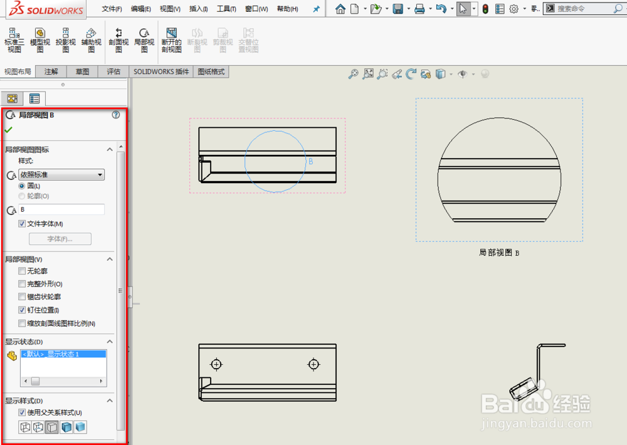Click the detail label text field showing B
The image size is (627, 445).
pyautogui.click(x=60, y=210)
